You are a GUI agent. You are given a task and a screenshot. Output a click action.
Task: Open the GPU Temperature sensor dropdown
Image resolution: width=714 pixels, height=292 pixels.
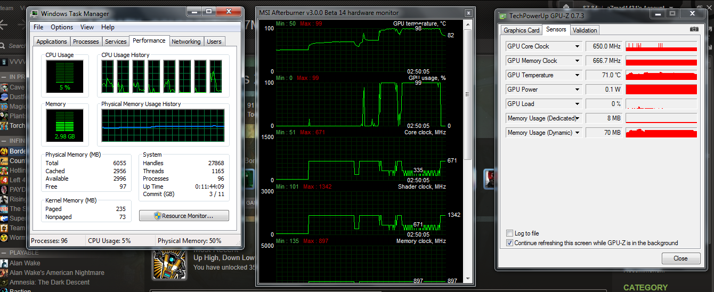click(x=577, y=75)
